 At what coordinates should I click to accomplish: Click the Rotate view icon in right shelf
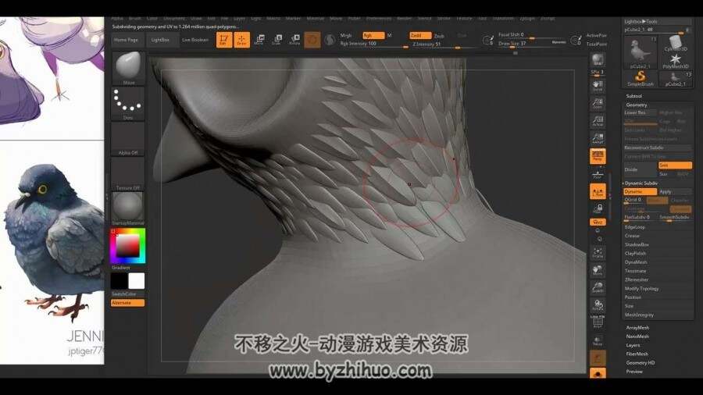pyautogui.click(x=598, y=305)
